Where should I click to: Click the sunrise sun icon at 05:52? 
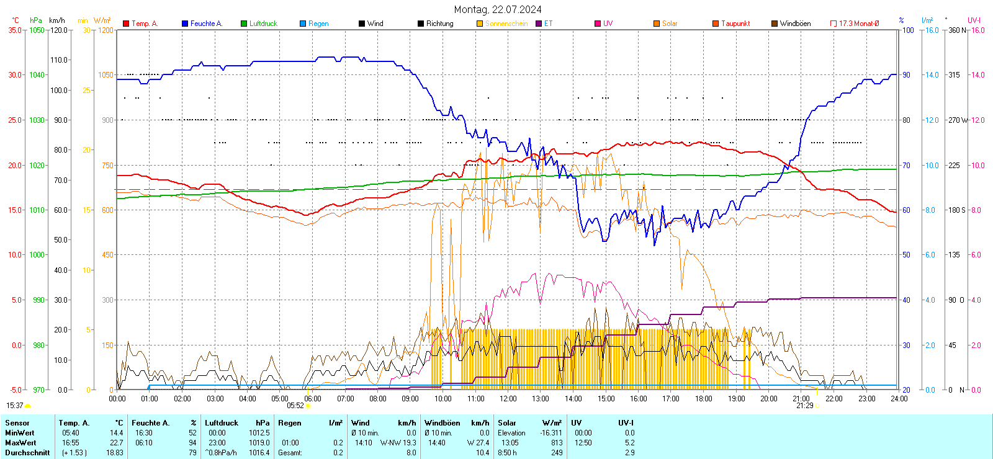308,406
